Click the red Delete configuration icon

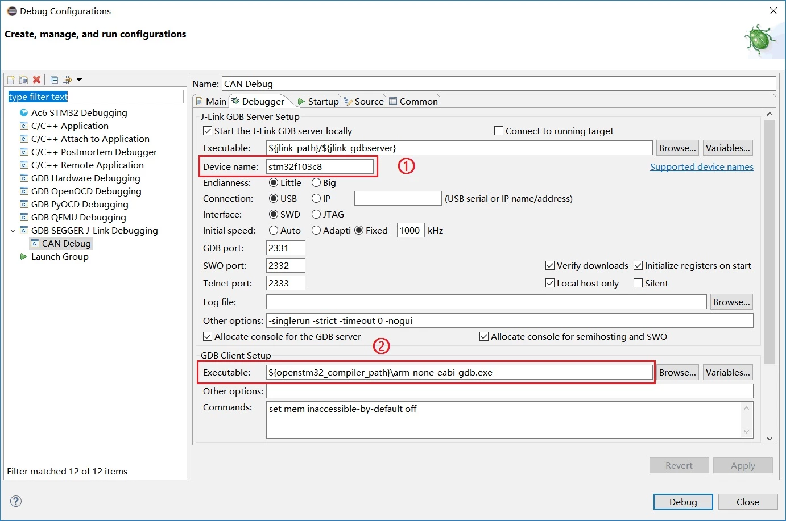[x=36, y=80]
